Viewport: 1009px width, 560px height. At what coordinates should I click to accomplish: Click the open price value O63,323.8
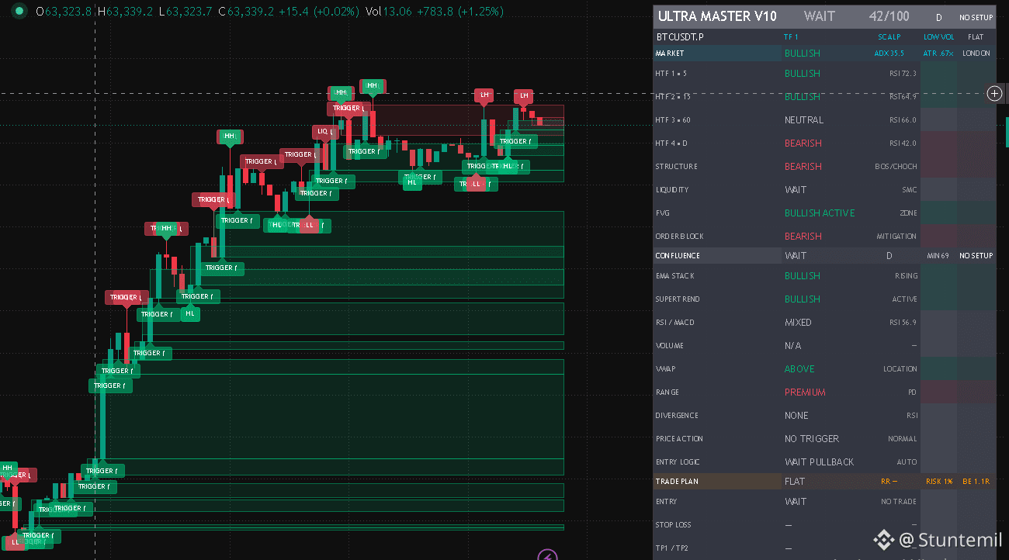tap(64, 12)
